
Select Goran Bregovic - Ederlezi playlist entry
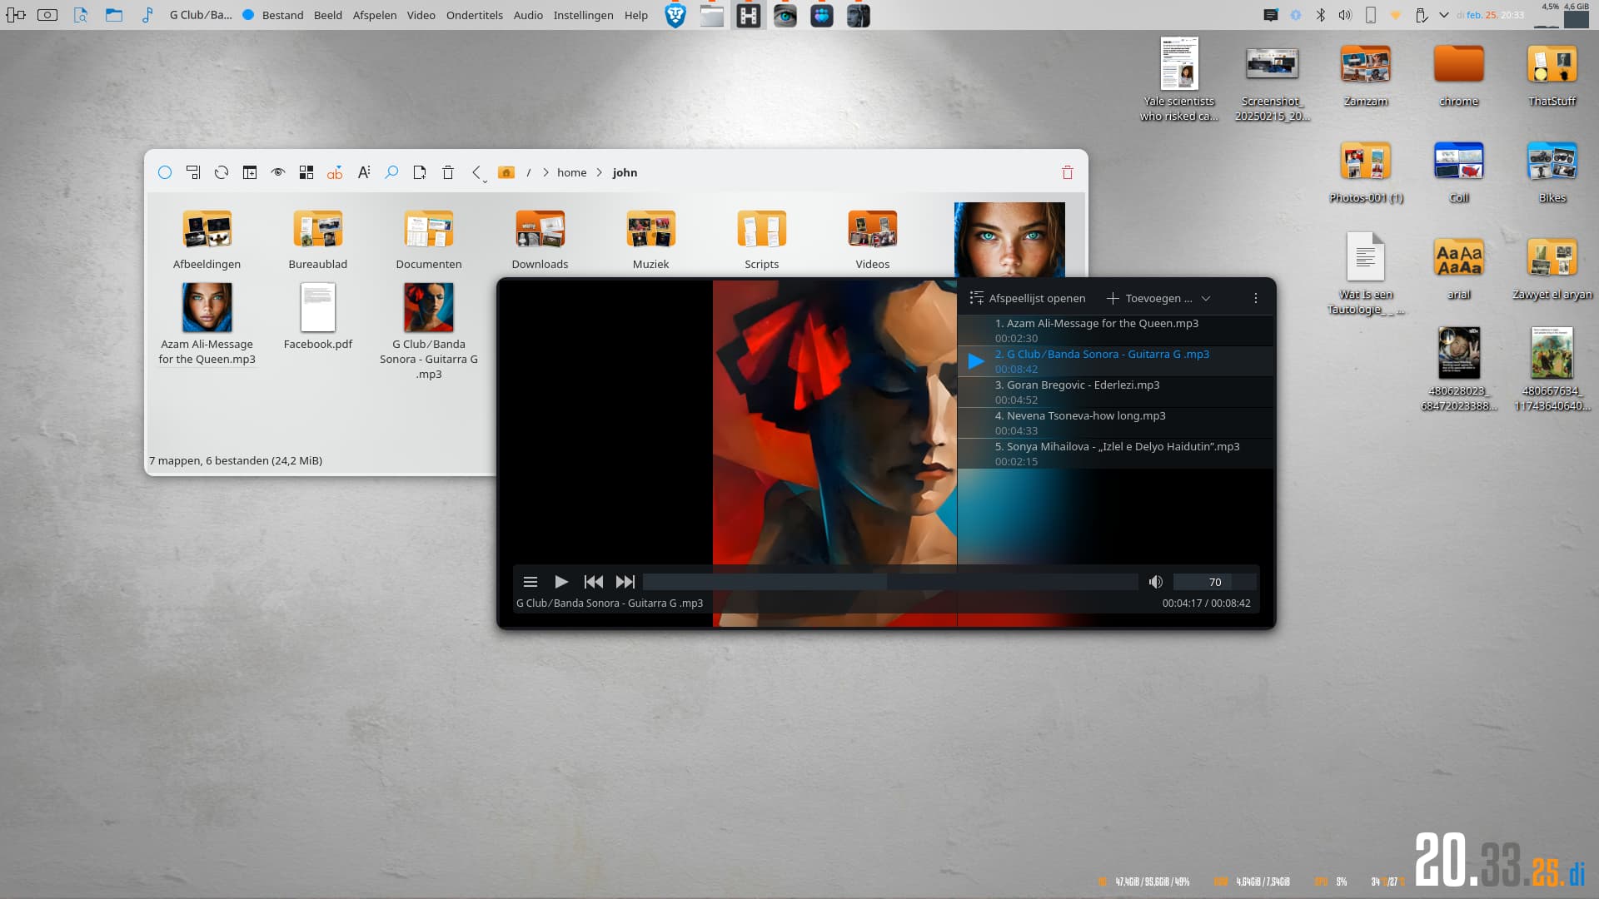[x=1115, y=392]
